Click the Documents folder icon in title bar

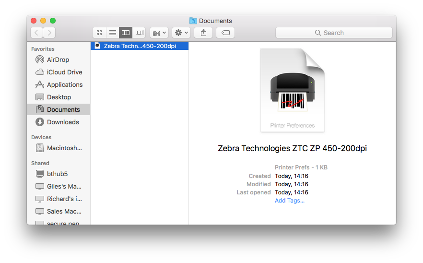(x=193, y=21)
